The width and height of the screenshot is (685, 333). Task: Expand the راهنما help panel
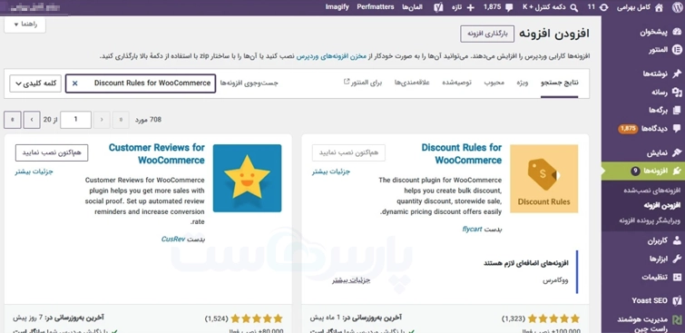tap(24, 24)
